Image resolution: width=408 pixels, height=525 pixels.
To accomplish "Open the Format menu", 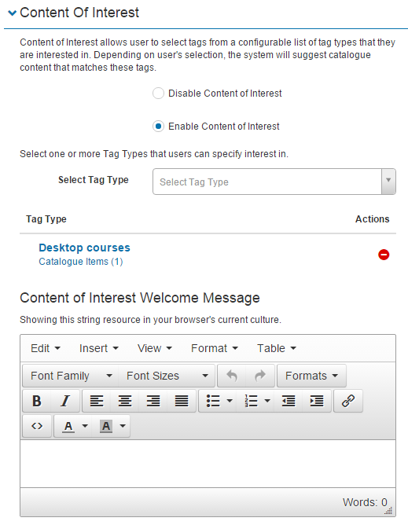I will coord(215,348).
